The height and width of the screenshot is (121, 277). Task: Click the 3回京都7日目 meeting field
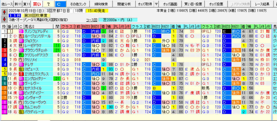click(58, 11)
